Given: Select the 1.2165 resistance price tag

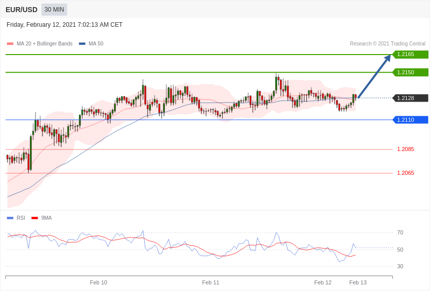Looking at the screenshot, I should point(411,54).
